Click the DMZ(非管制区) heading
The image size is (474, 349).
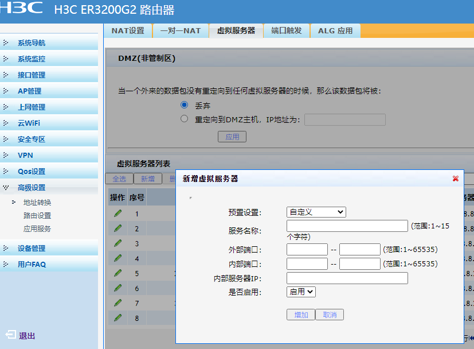point(147,58)
